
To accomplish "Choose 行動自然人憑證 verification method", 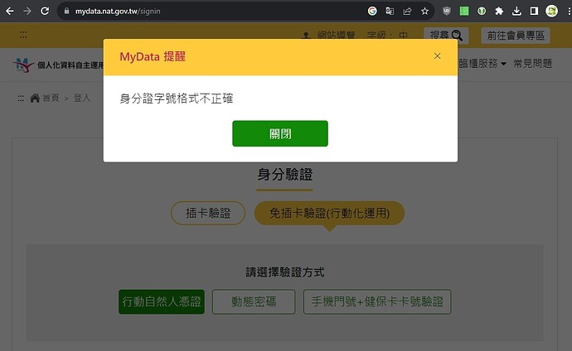I will pyautogui.click(x=161, y=302).
